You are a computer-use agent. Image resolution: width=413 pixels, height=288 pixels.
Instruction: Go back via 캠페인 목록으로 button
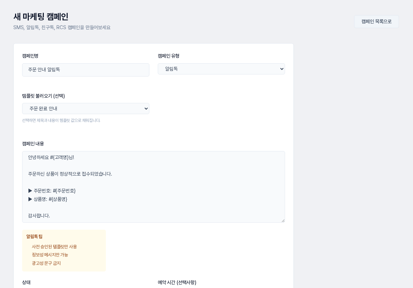tap(377, 21)
